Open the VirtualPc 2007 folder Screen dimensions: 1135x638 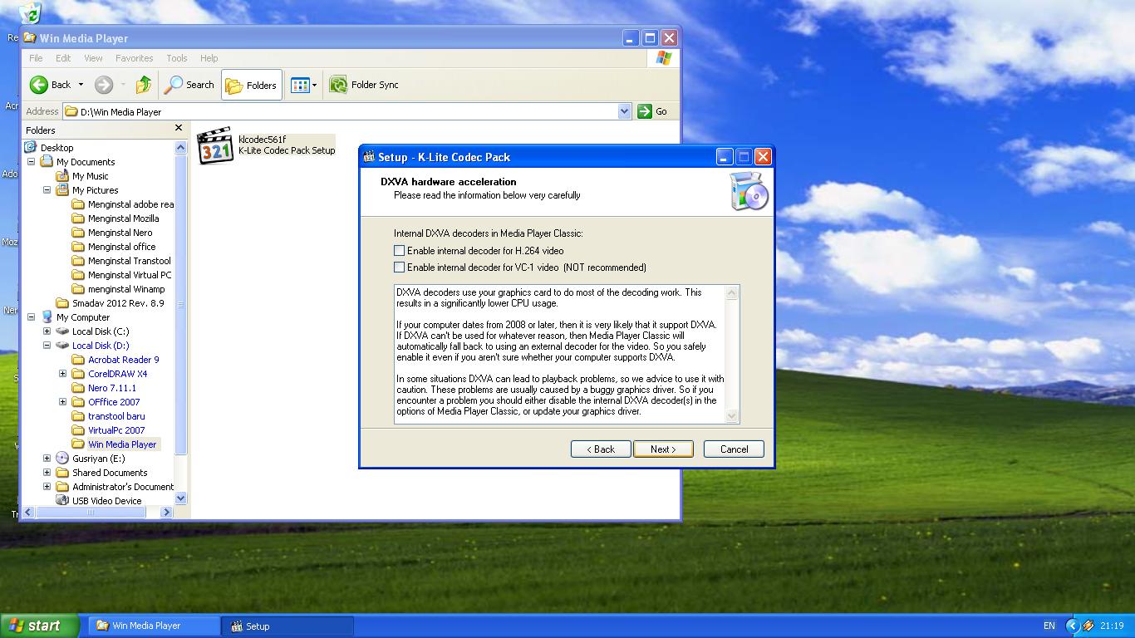116,430
